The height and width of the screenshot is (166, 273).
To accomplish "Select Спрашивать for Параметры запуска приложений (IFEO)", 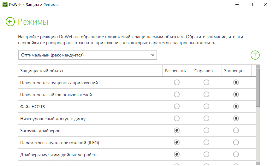I will click(x=206, y=142).
